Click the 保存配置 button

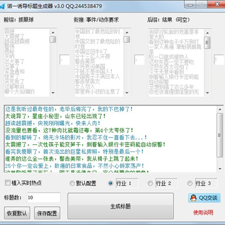[x=47, y=213]
